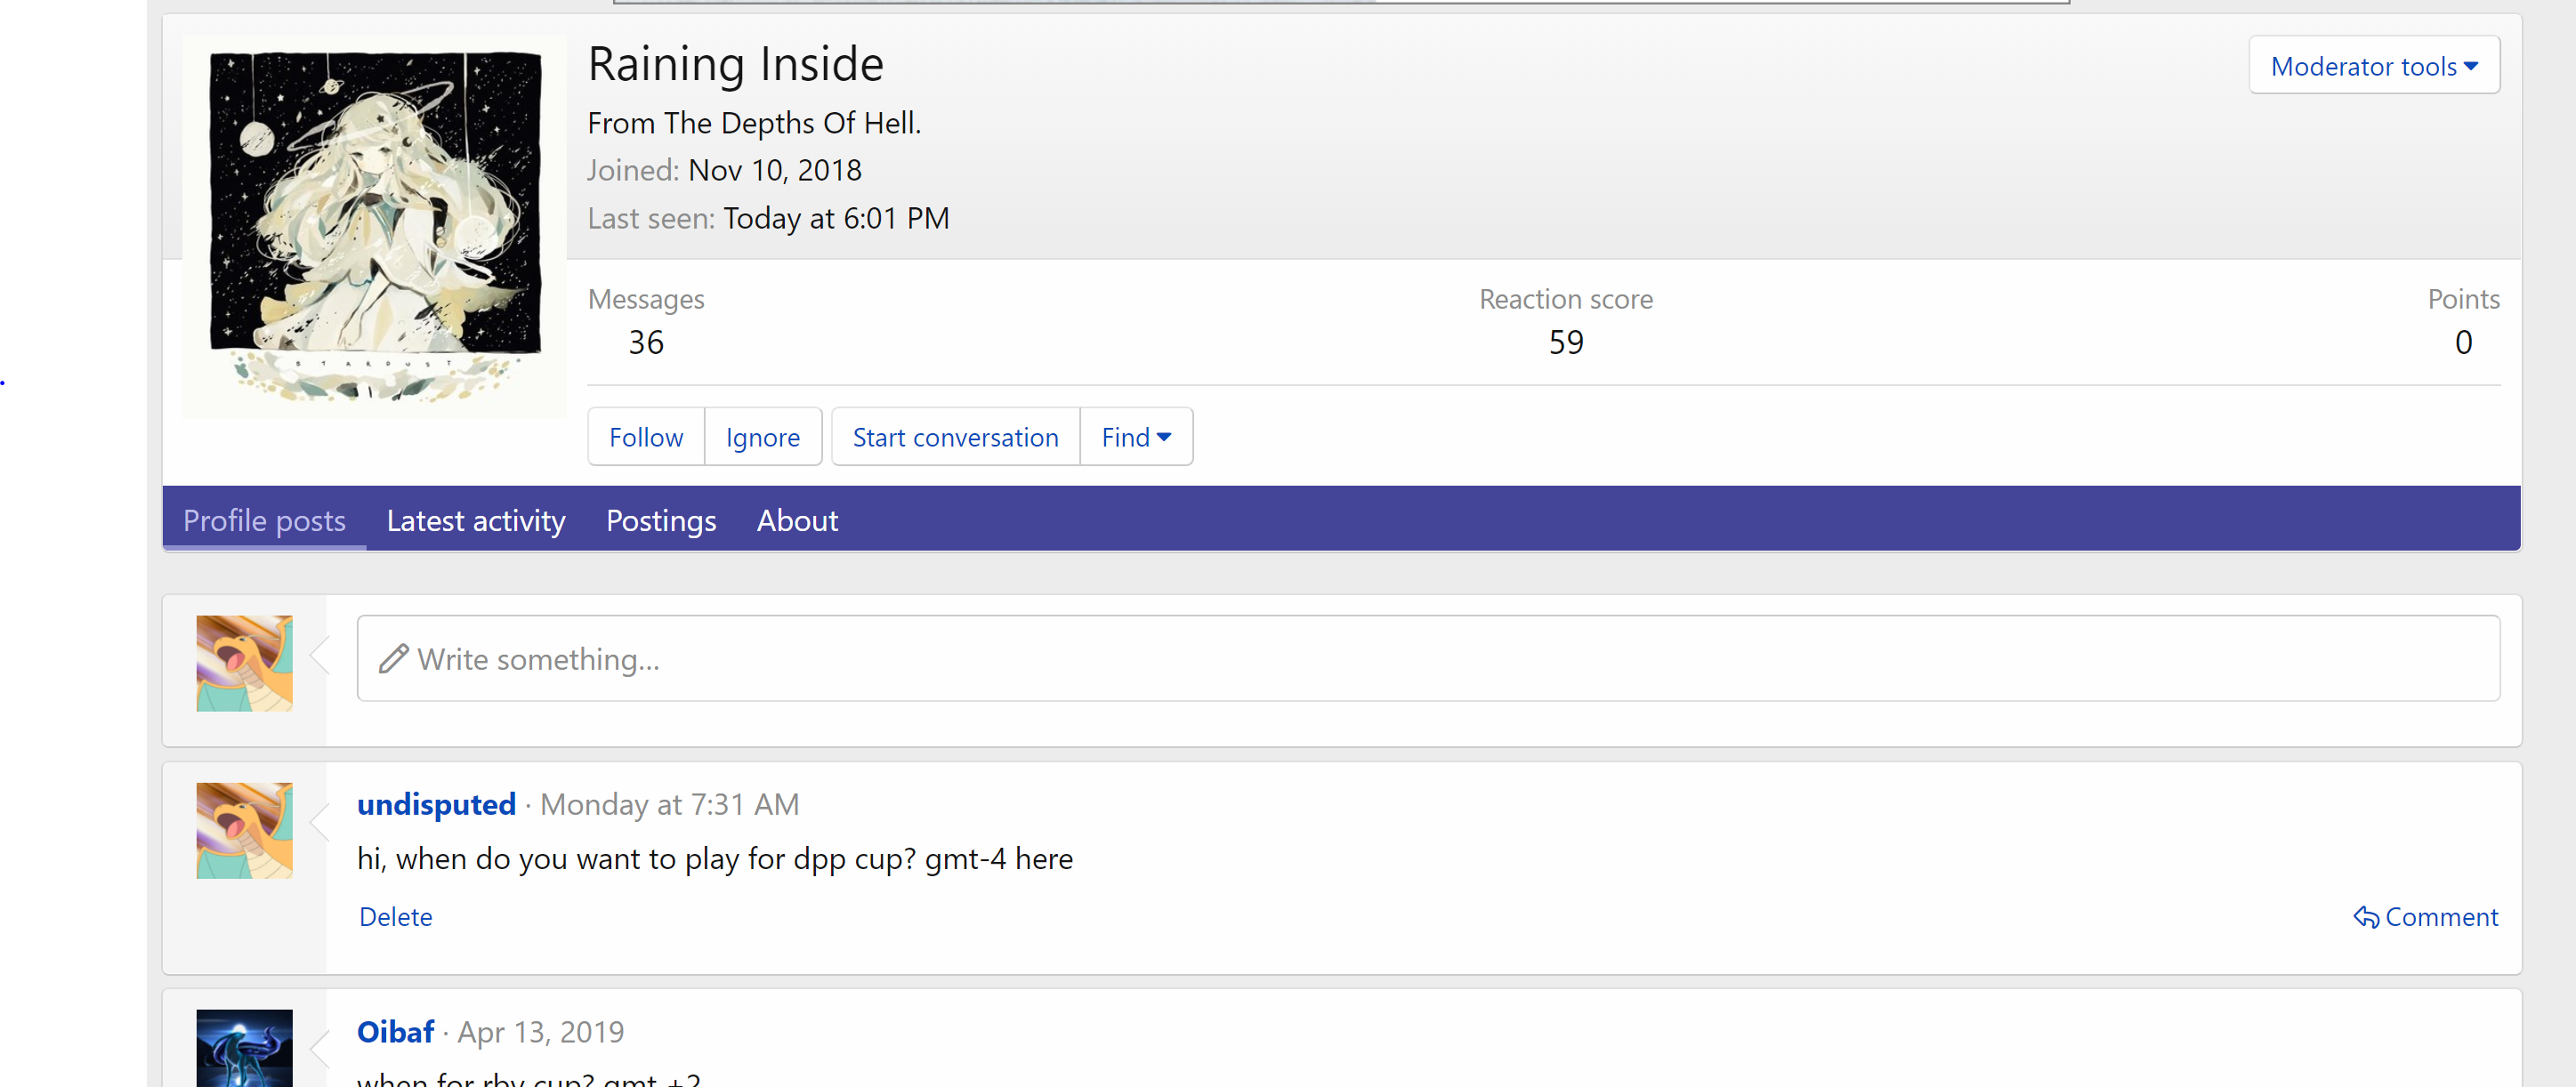
Task: Click Dragonite avatar beside the write box
Action: [x=244, y=663]
